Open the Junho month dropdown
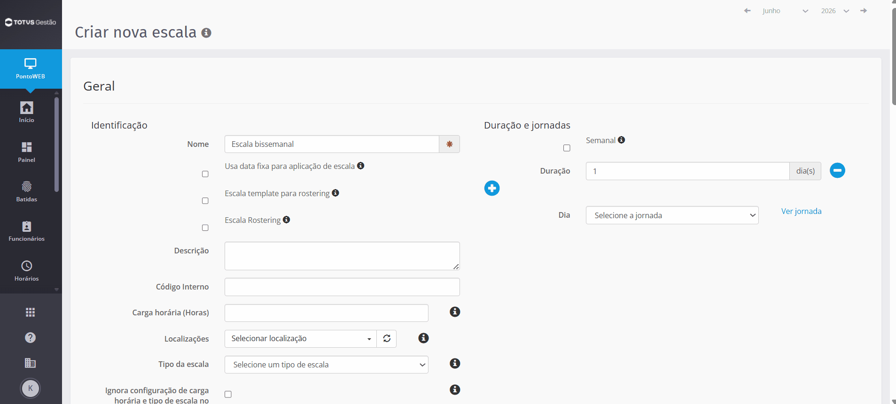Screen dimensions: 896x404 [x=785, y=11]
